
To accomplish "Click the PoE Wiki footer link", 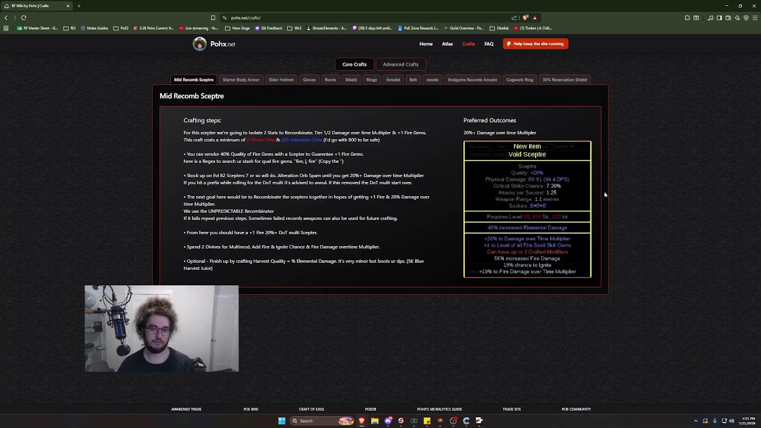I will [x=251, y=409].
